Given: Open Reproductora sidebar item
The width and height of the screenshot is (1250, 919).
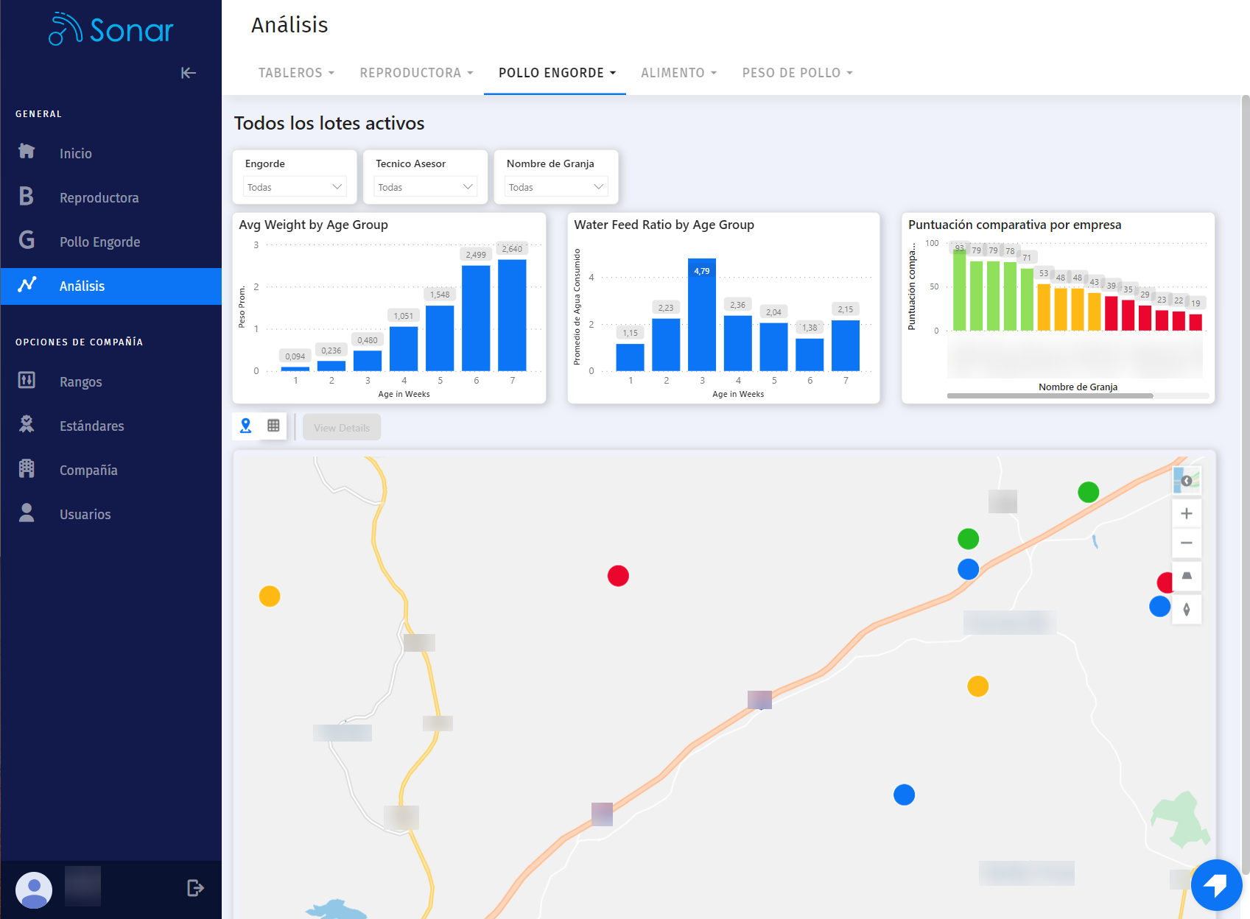Looking at the screenshot, I should click(x=110, y=197).
